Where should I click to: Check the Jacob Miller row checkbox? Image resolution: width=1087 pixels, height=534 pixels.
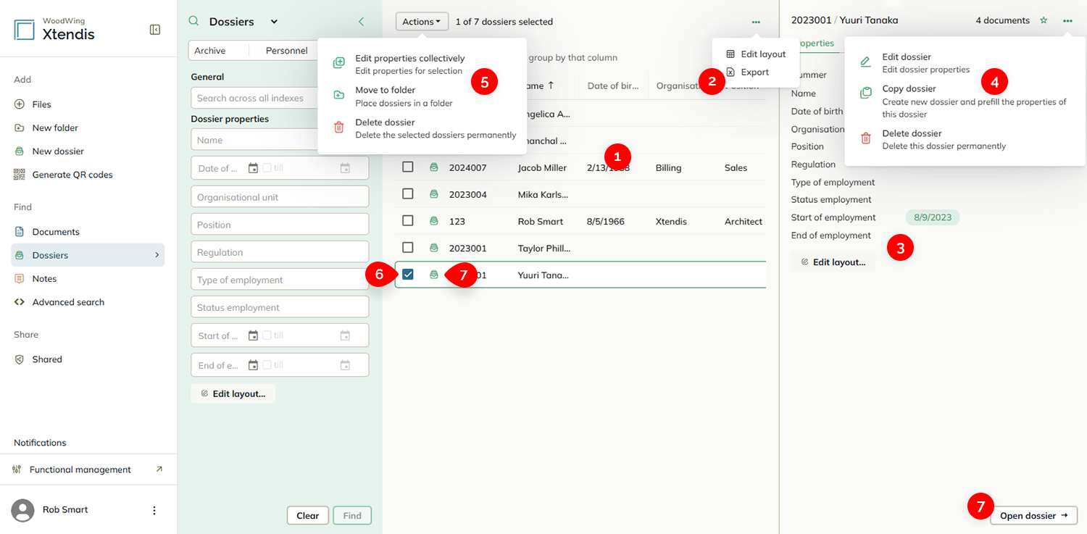pos(408,167)
